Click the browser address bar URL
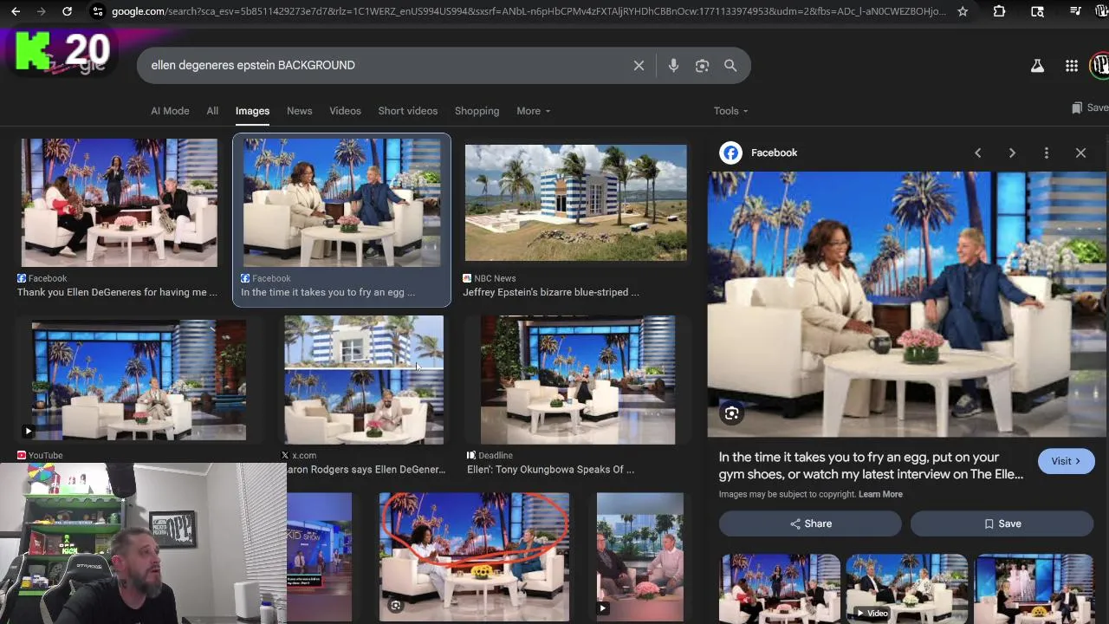The width and height of the screenshot is (1109, 624). point(529,11)
